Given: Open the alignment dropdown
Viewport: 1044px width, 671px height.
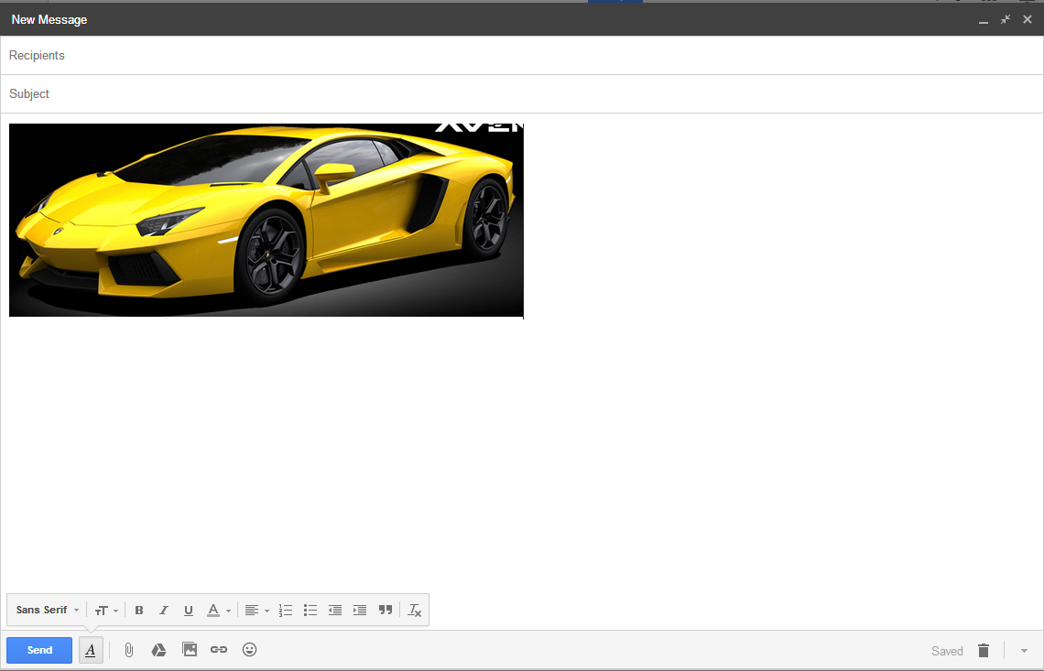Looking at the screenshot, I should (256, 610).
